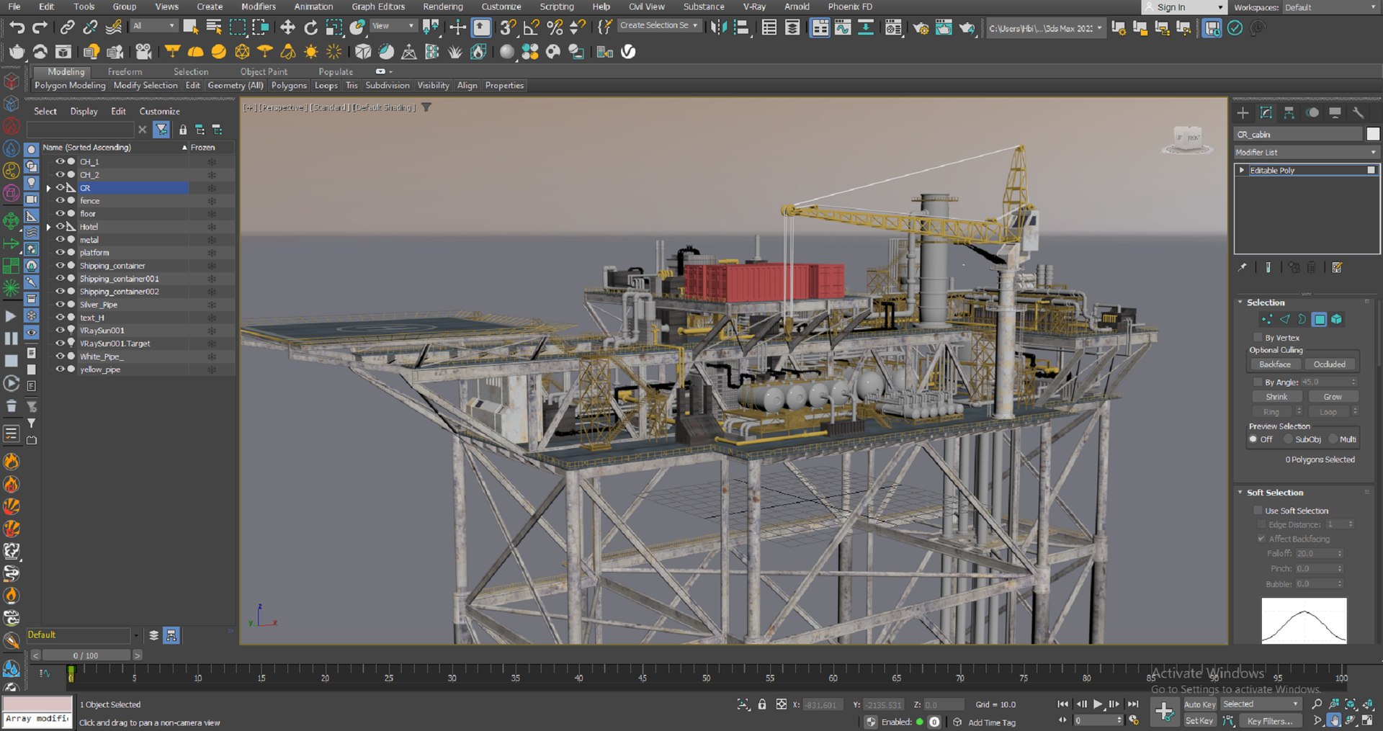Screen dimensions: 1383x731
Task: Open the Mirror tool icon
Action: [718, 27]
